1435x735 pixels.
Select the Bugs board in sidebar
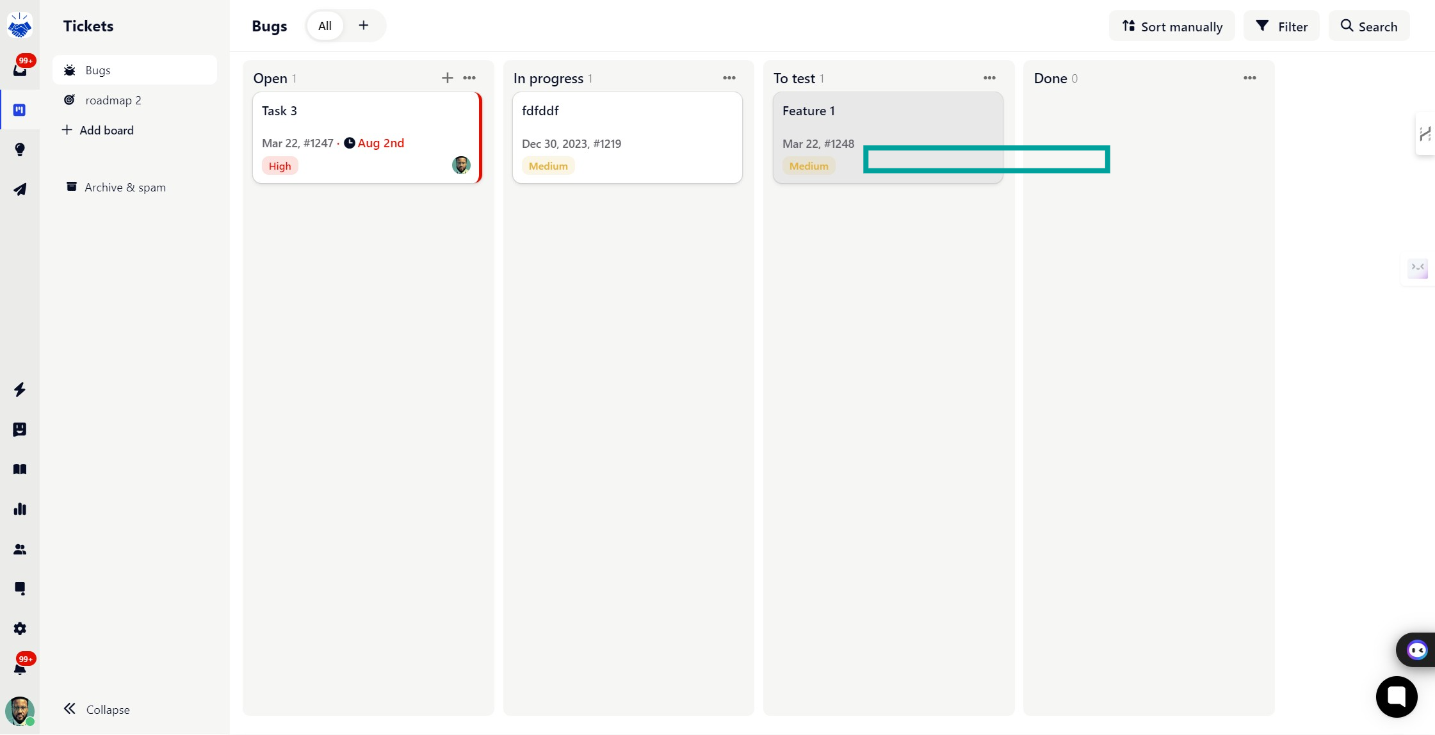coord(134,70)
